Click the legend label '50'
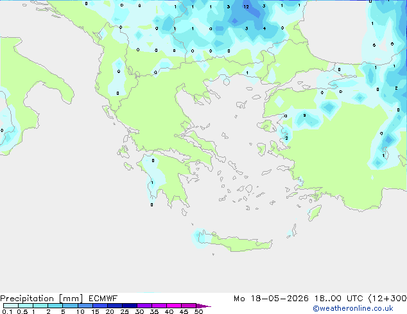 [x=199, y=311]
